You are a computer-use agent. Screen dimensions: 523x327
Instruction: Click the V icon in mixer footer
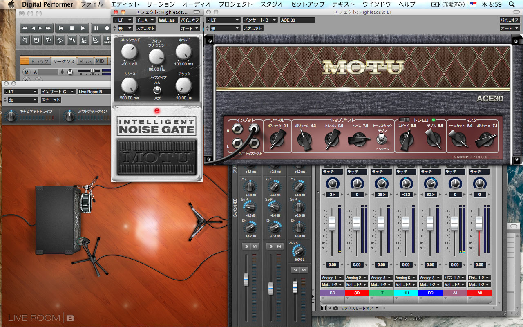(x=329, y=308)
